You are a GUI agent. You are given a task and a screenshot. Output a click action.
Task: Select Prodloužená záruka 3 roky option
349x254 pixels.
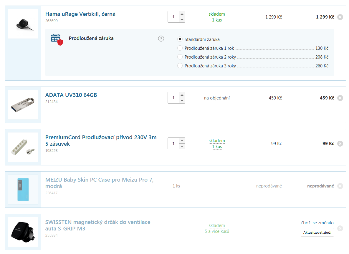[180, 66]
